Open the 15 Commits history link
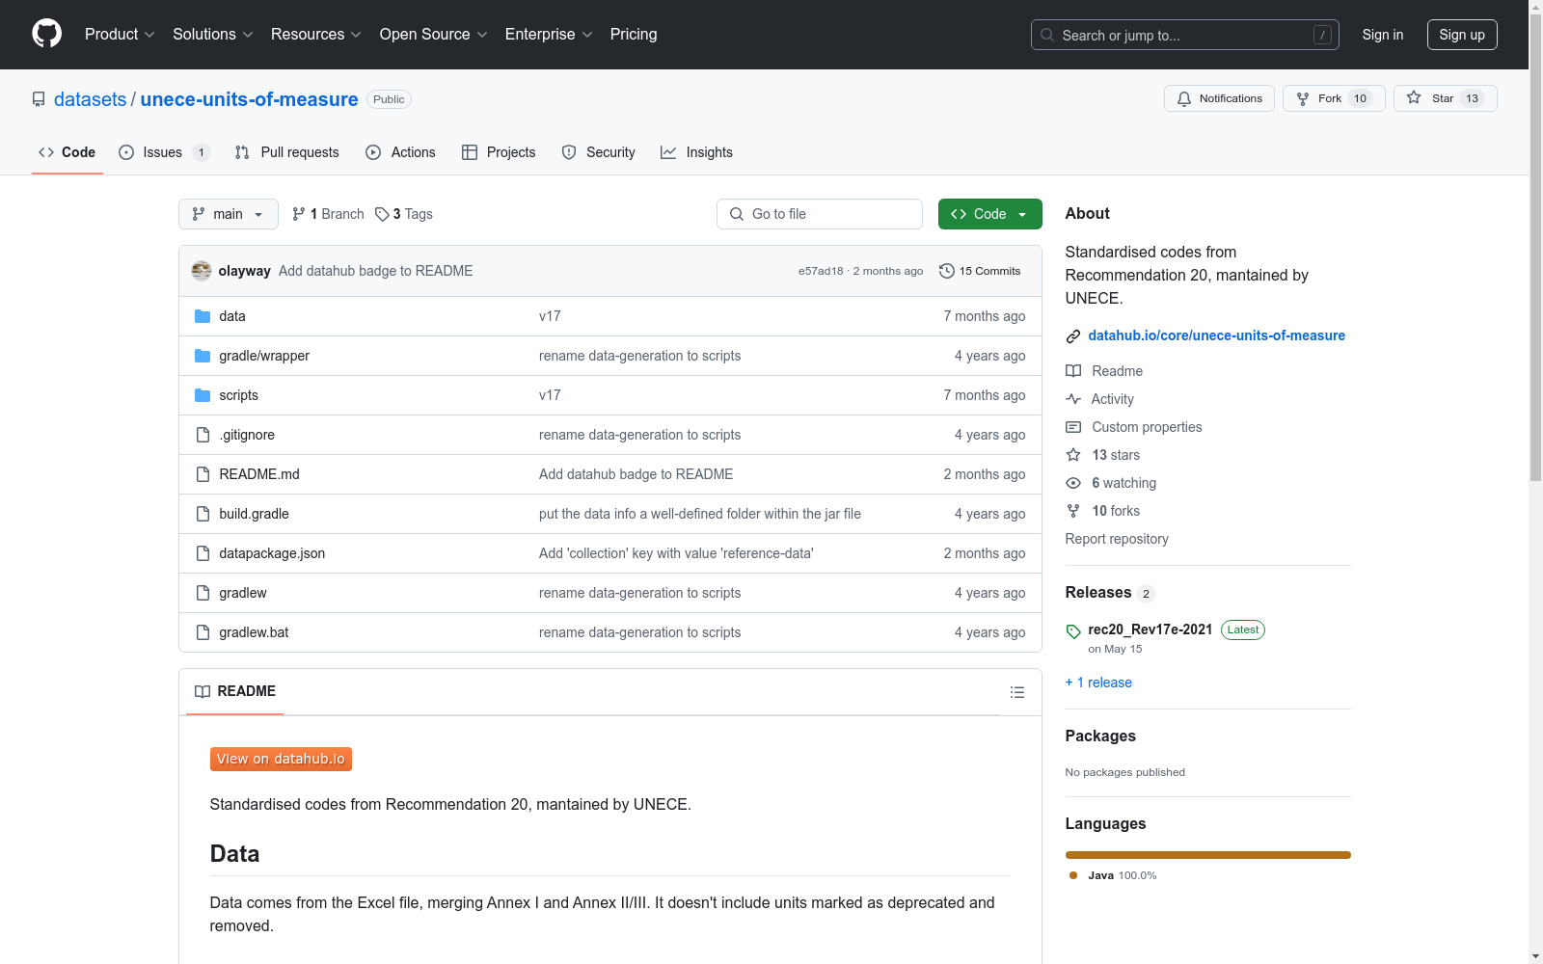 (x=980, y=271)
